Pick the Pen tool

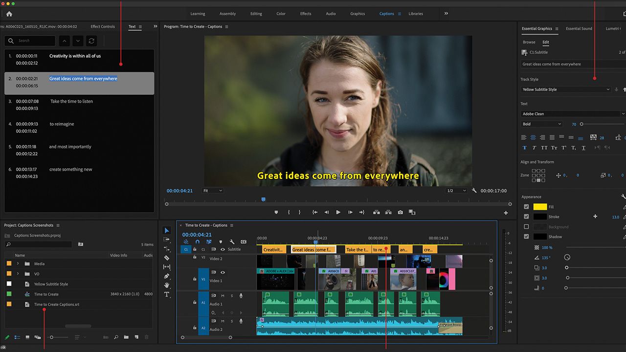[167, 276]
